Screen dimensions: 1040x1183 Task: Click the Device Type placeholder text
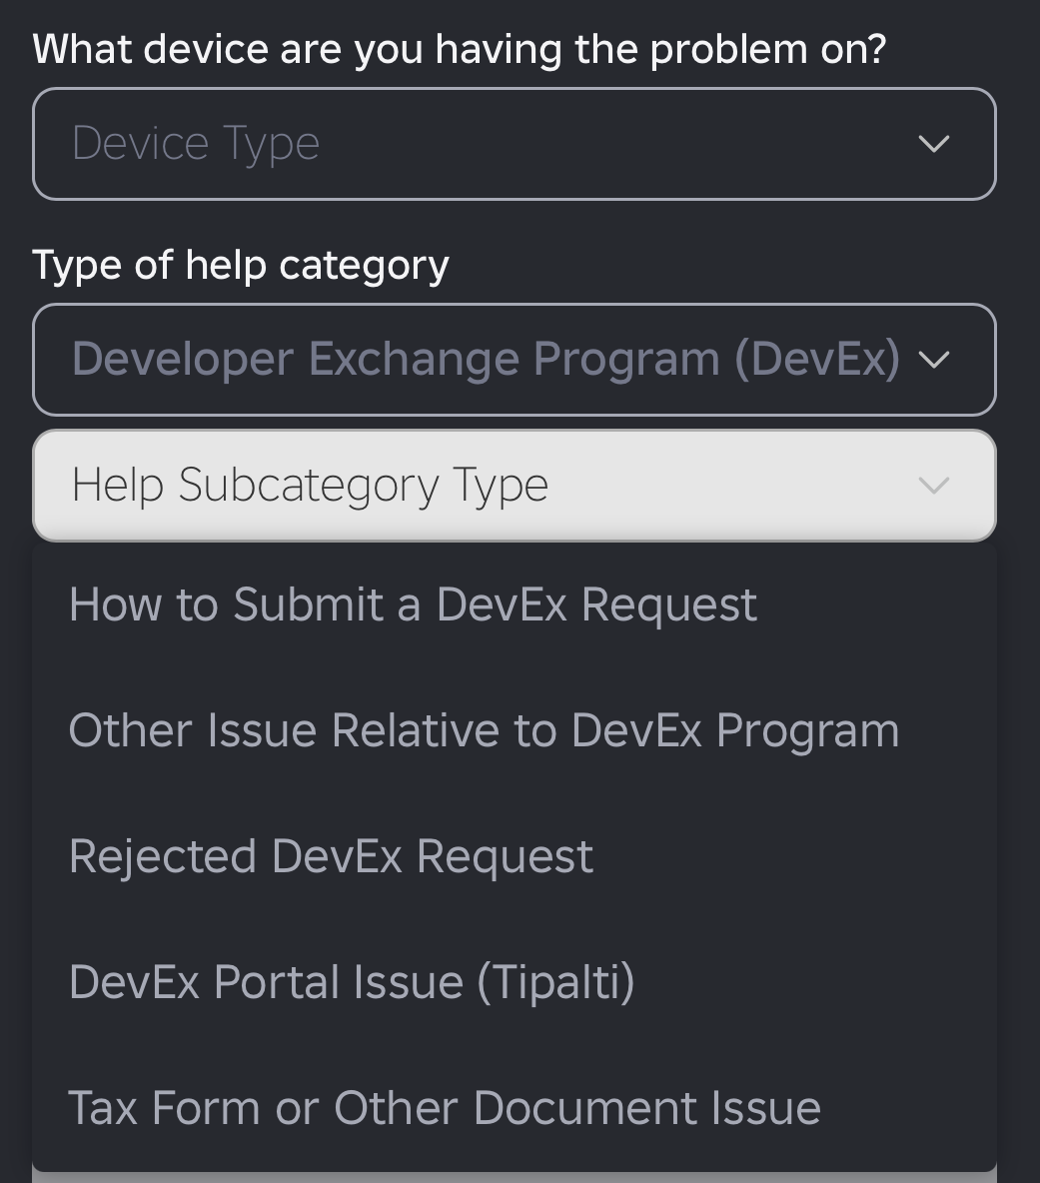pos(196,143)
